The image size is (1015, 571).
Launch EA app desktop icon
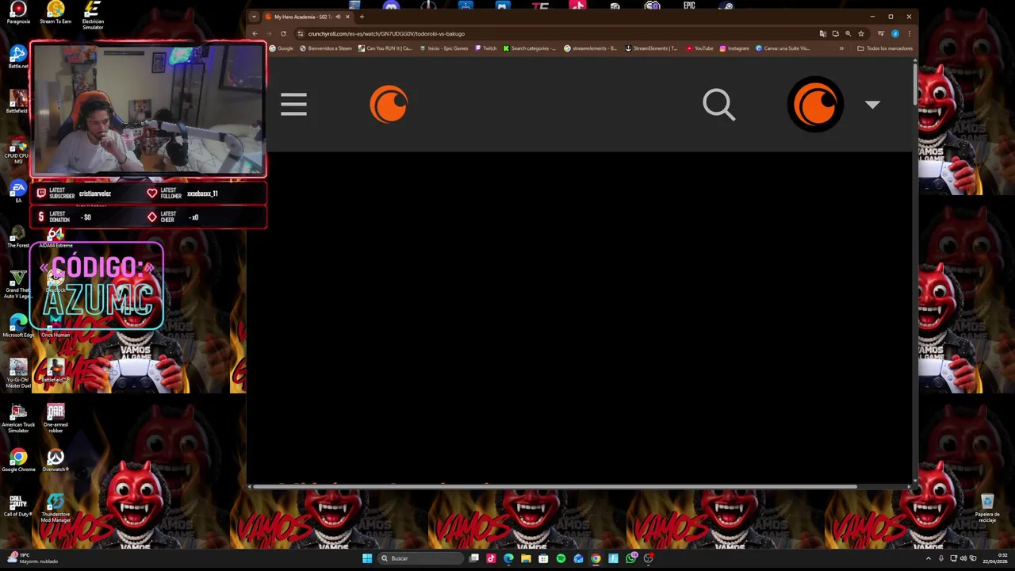[x=18, y=191]
